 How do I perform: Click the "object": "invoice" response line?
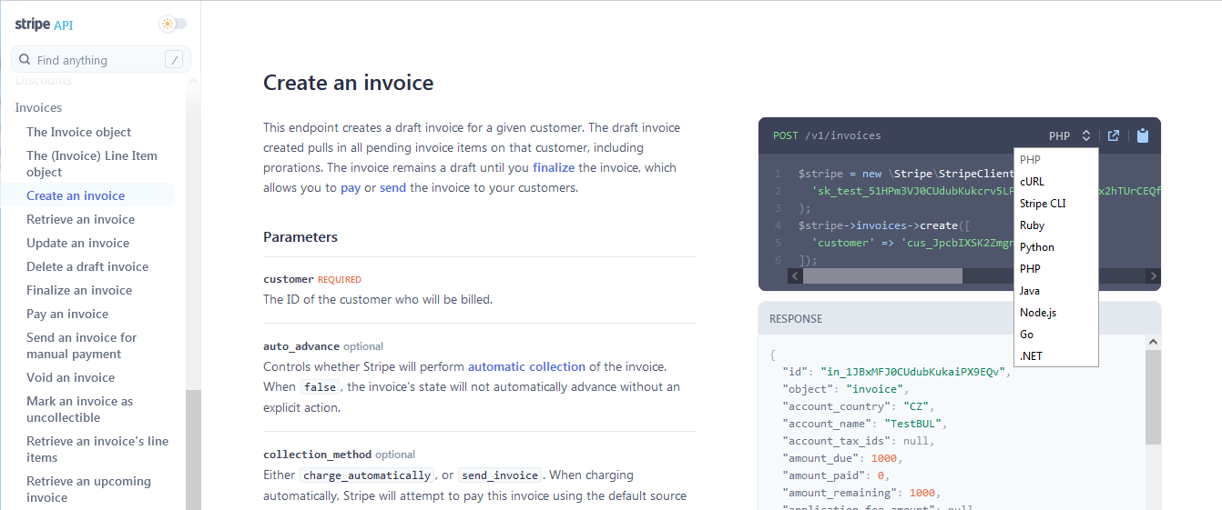[844, 389]
